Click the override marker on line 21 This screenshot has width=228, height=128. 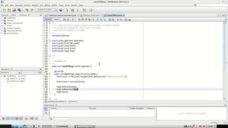click(47, 74)
